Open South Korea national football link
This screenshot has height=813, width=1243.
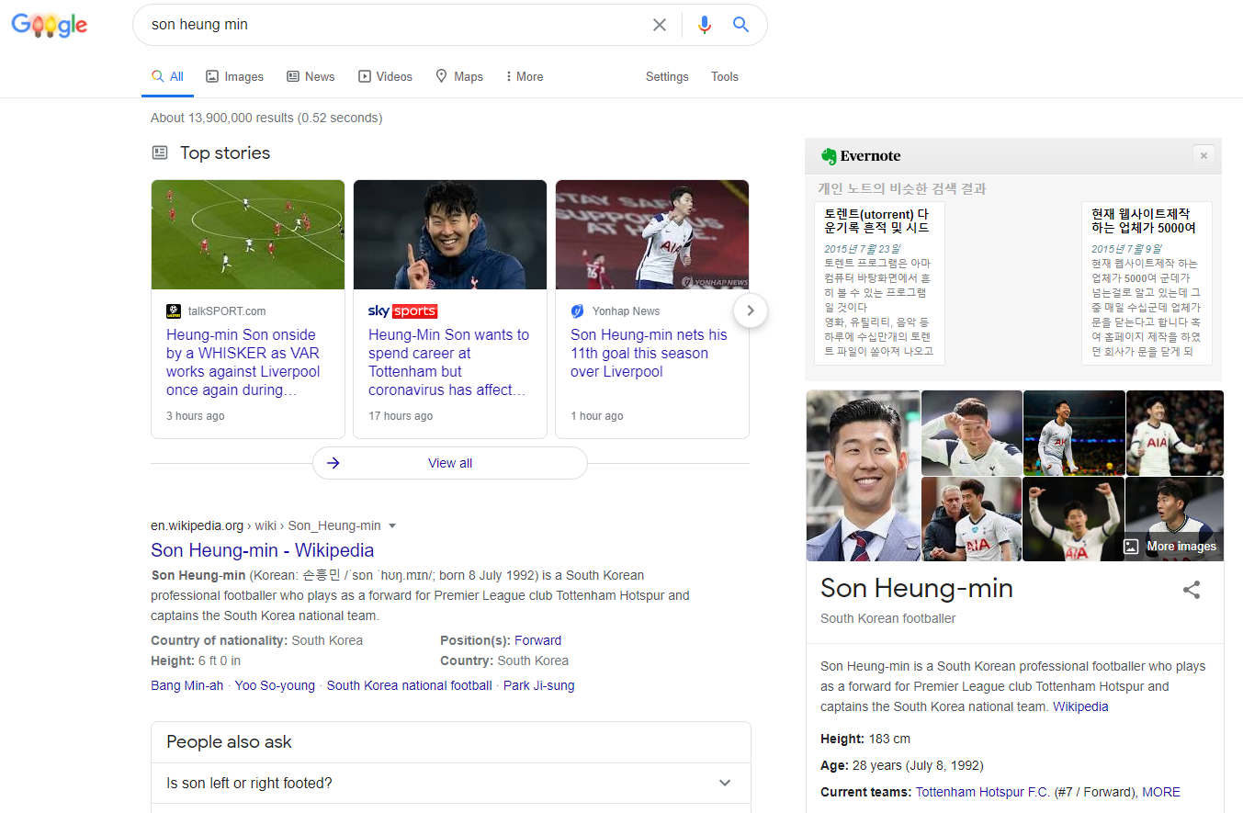point(410,685)
